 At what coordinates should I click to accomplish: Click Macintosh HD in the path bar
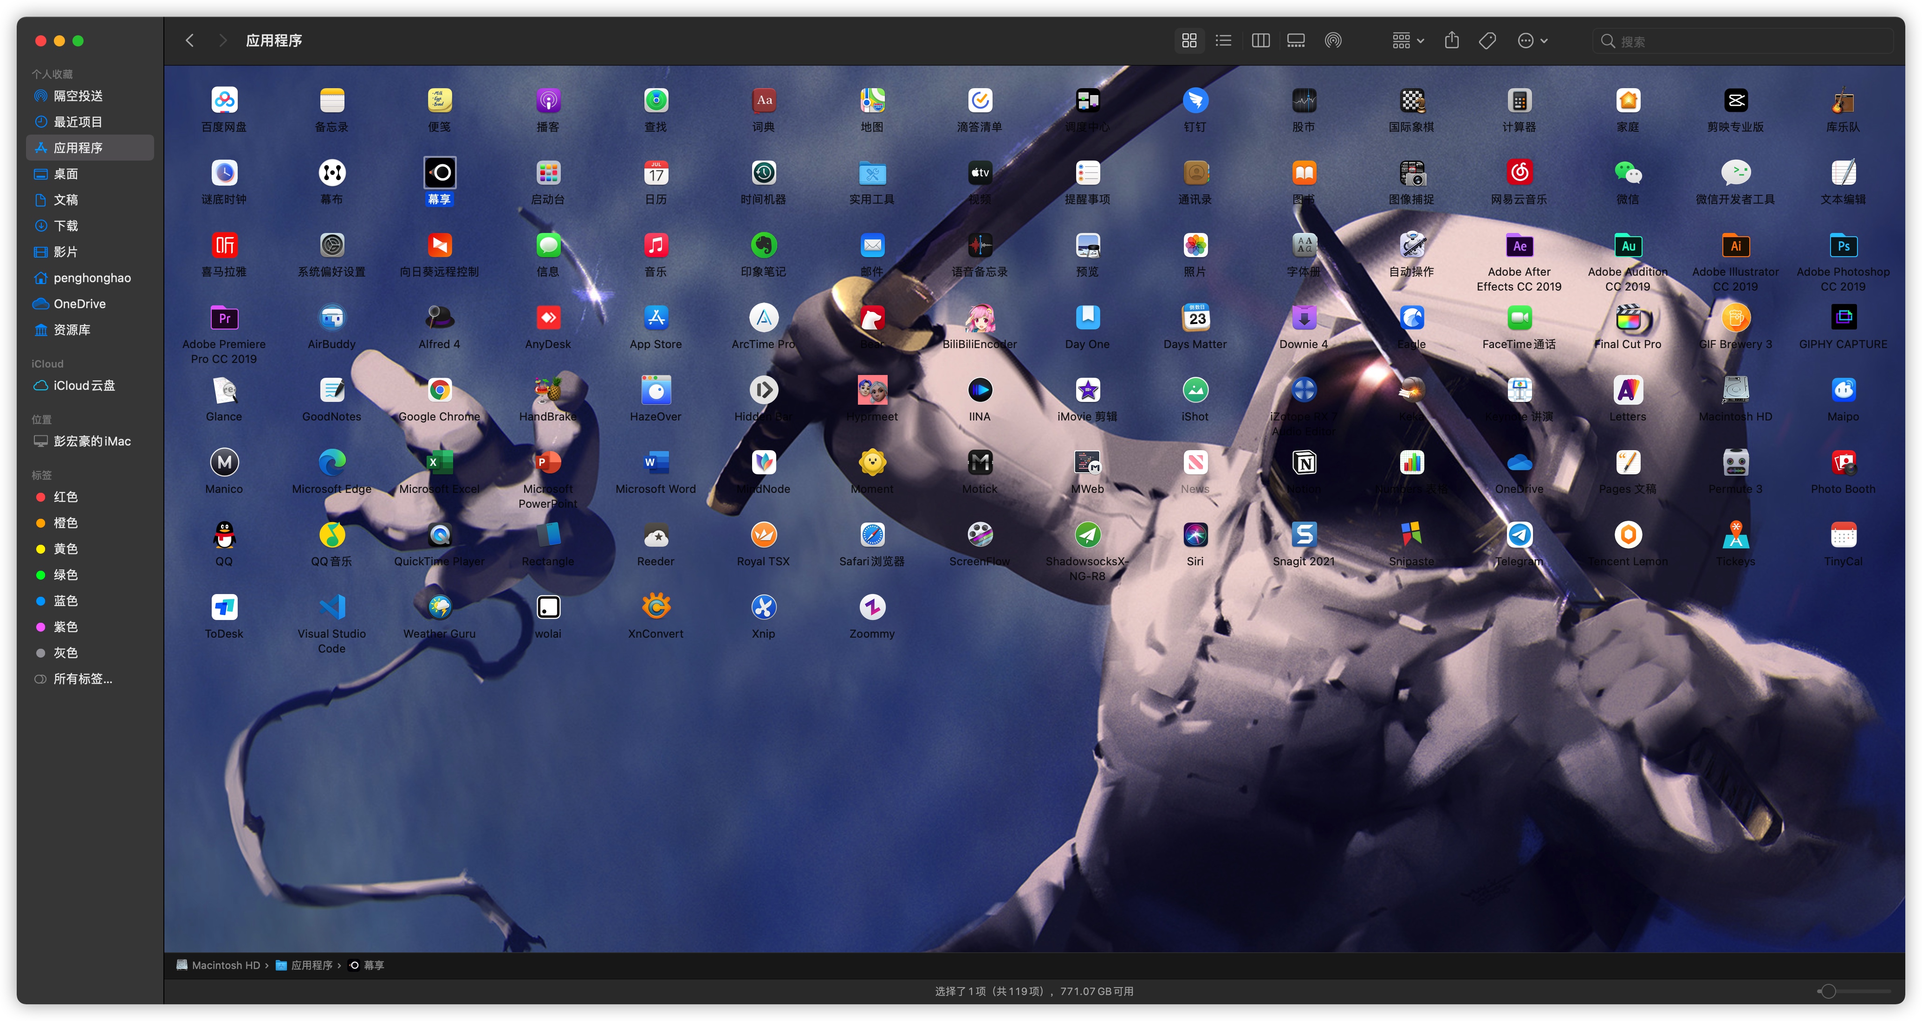[225, 965]
